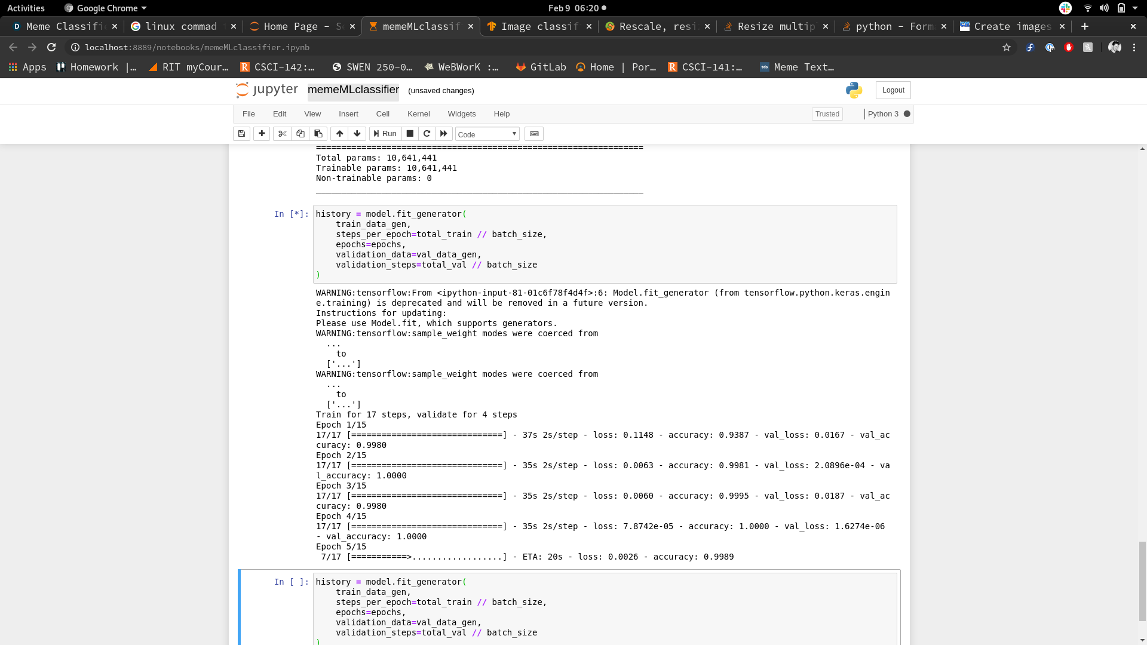This screenshot has width=1147, height=645.
Task: Move selected cell down with the arrow icon
Action: click(357, 134)
